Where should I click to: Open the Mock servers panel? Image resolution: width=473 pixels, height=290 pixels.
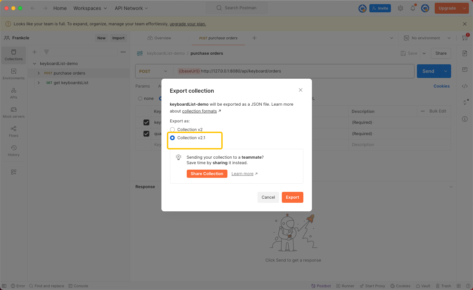(x=14, y=113)
